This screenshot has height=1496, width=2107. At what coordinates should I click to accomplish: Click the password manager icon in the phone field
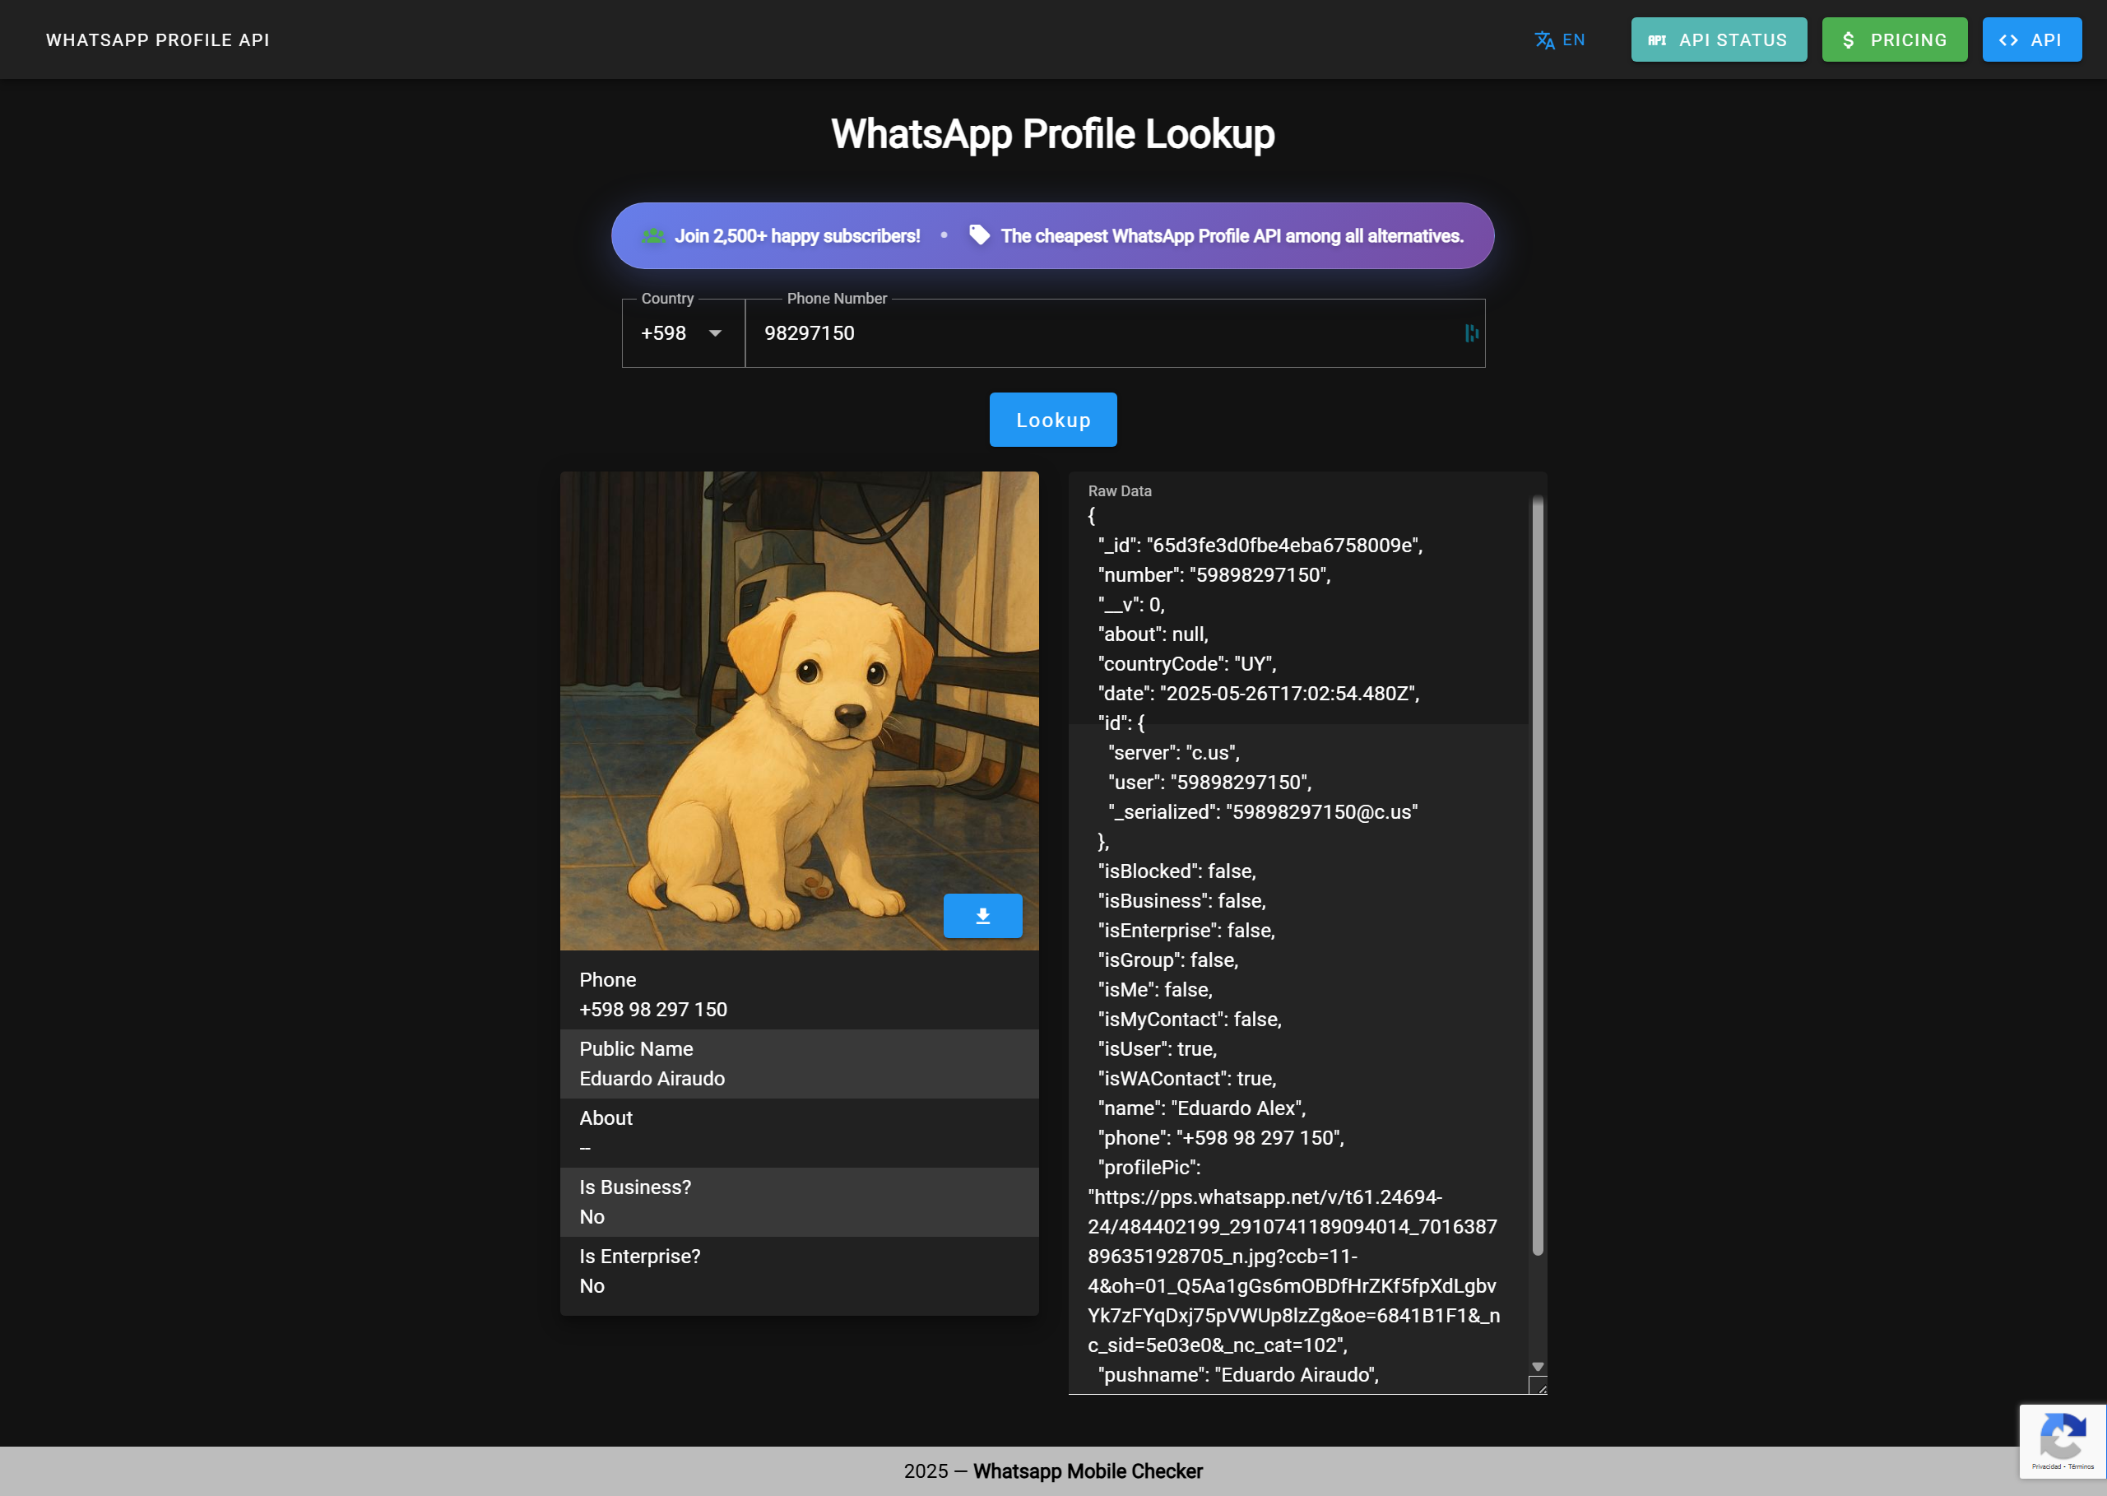pyautogui.click(x=1472, y=333)
